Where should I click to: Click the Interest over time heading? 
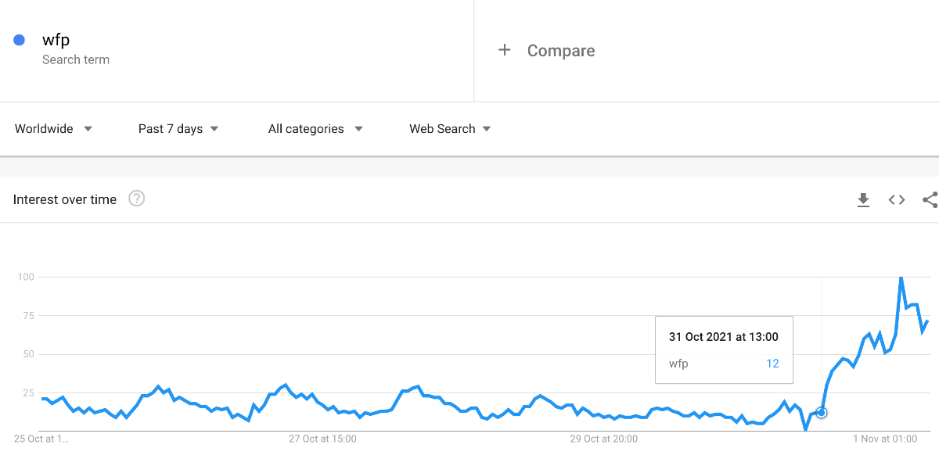65,199
